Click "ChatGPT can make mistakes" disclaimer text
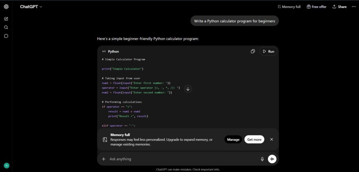359x172 pixels. click(188, 170)
